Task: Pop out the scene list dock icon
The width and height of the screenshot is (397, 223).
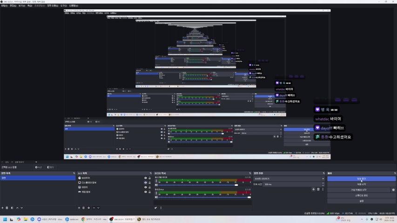Action: 74,173
